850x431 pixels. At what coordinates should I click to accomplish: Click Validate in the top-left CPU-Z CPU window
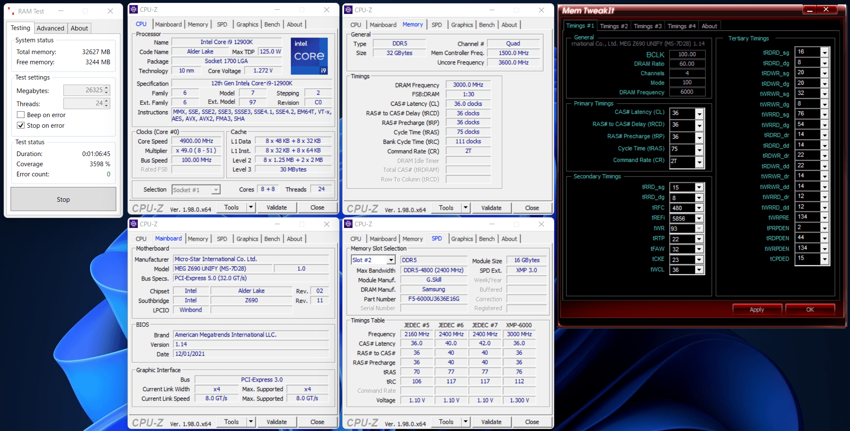[x=276, y=207]
